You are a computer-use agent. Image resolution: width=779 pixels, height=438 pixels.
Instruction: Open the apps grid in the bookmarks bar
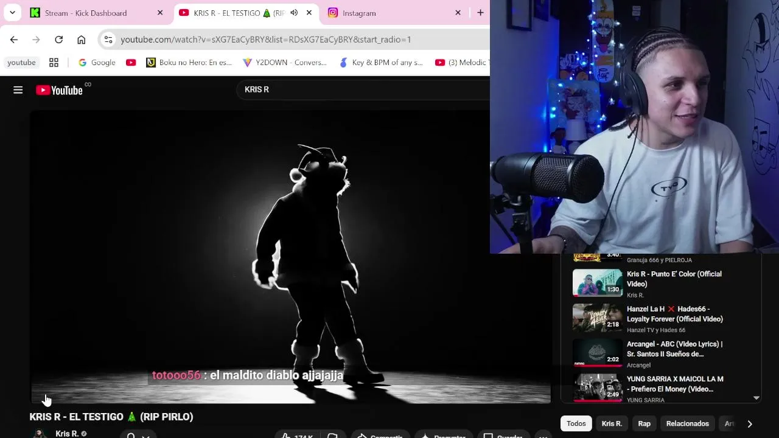[x=54, y=63]
